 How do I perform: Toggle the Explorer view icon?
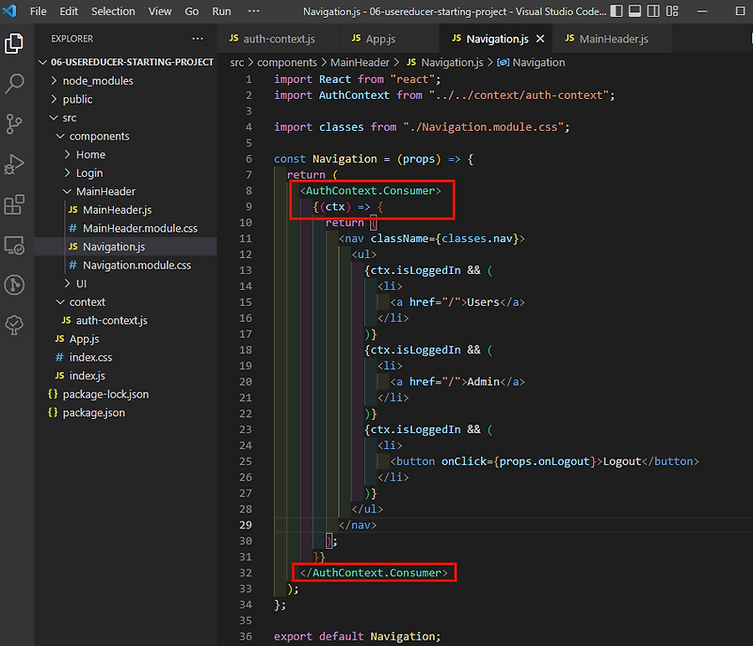point(13,44)
